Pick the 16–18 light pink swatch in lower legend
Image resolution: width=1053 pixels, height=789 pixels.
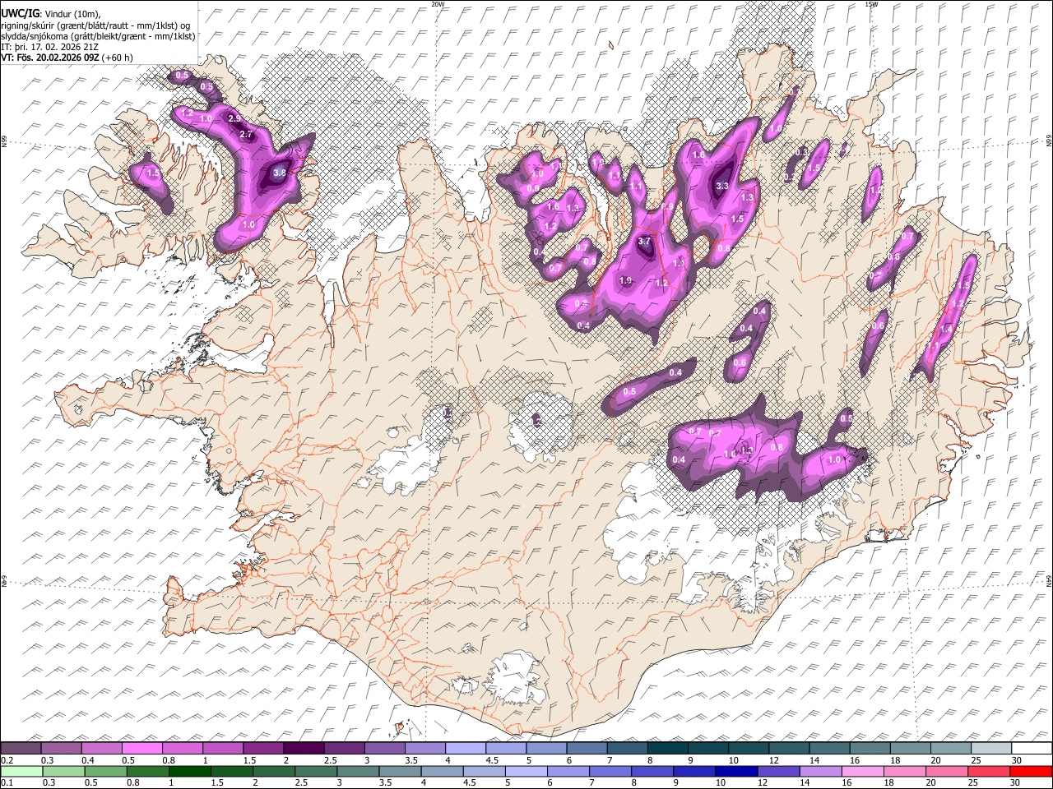tap(864, 771)
